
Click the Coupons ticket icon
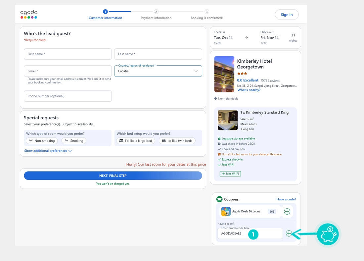click(219, 199)
